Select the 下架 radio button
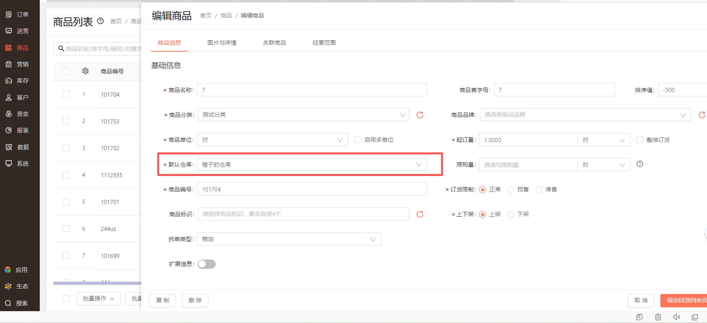The image size is (707, 323). [510, 214]
